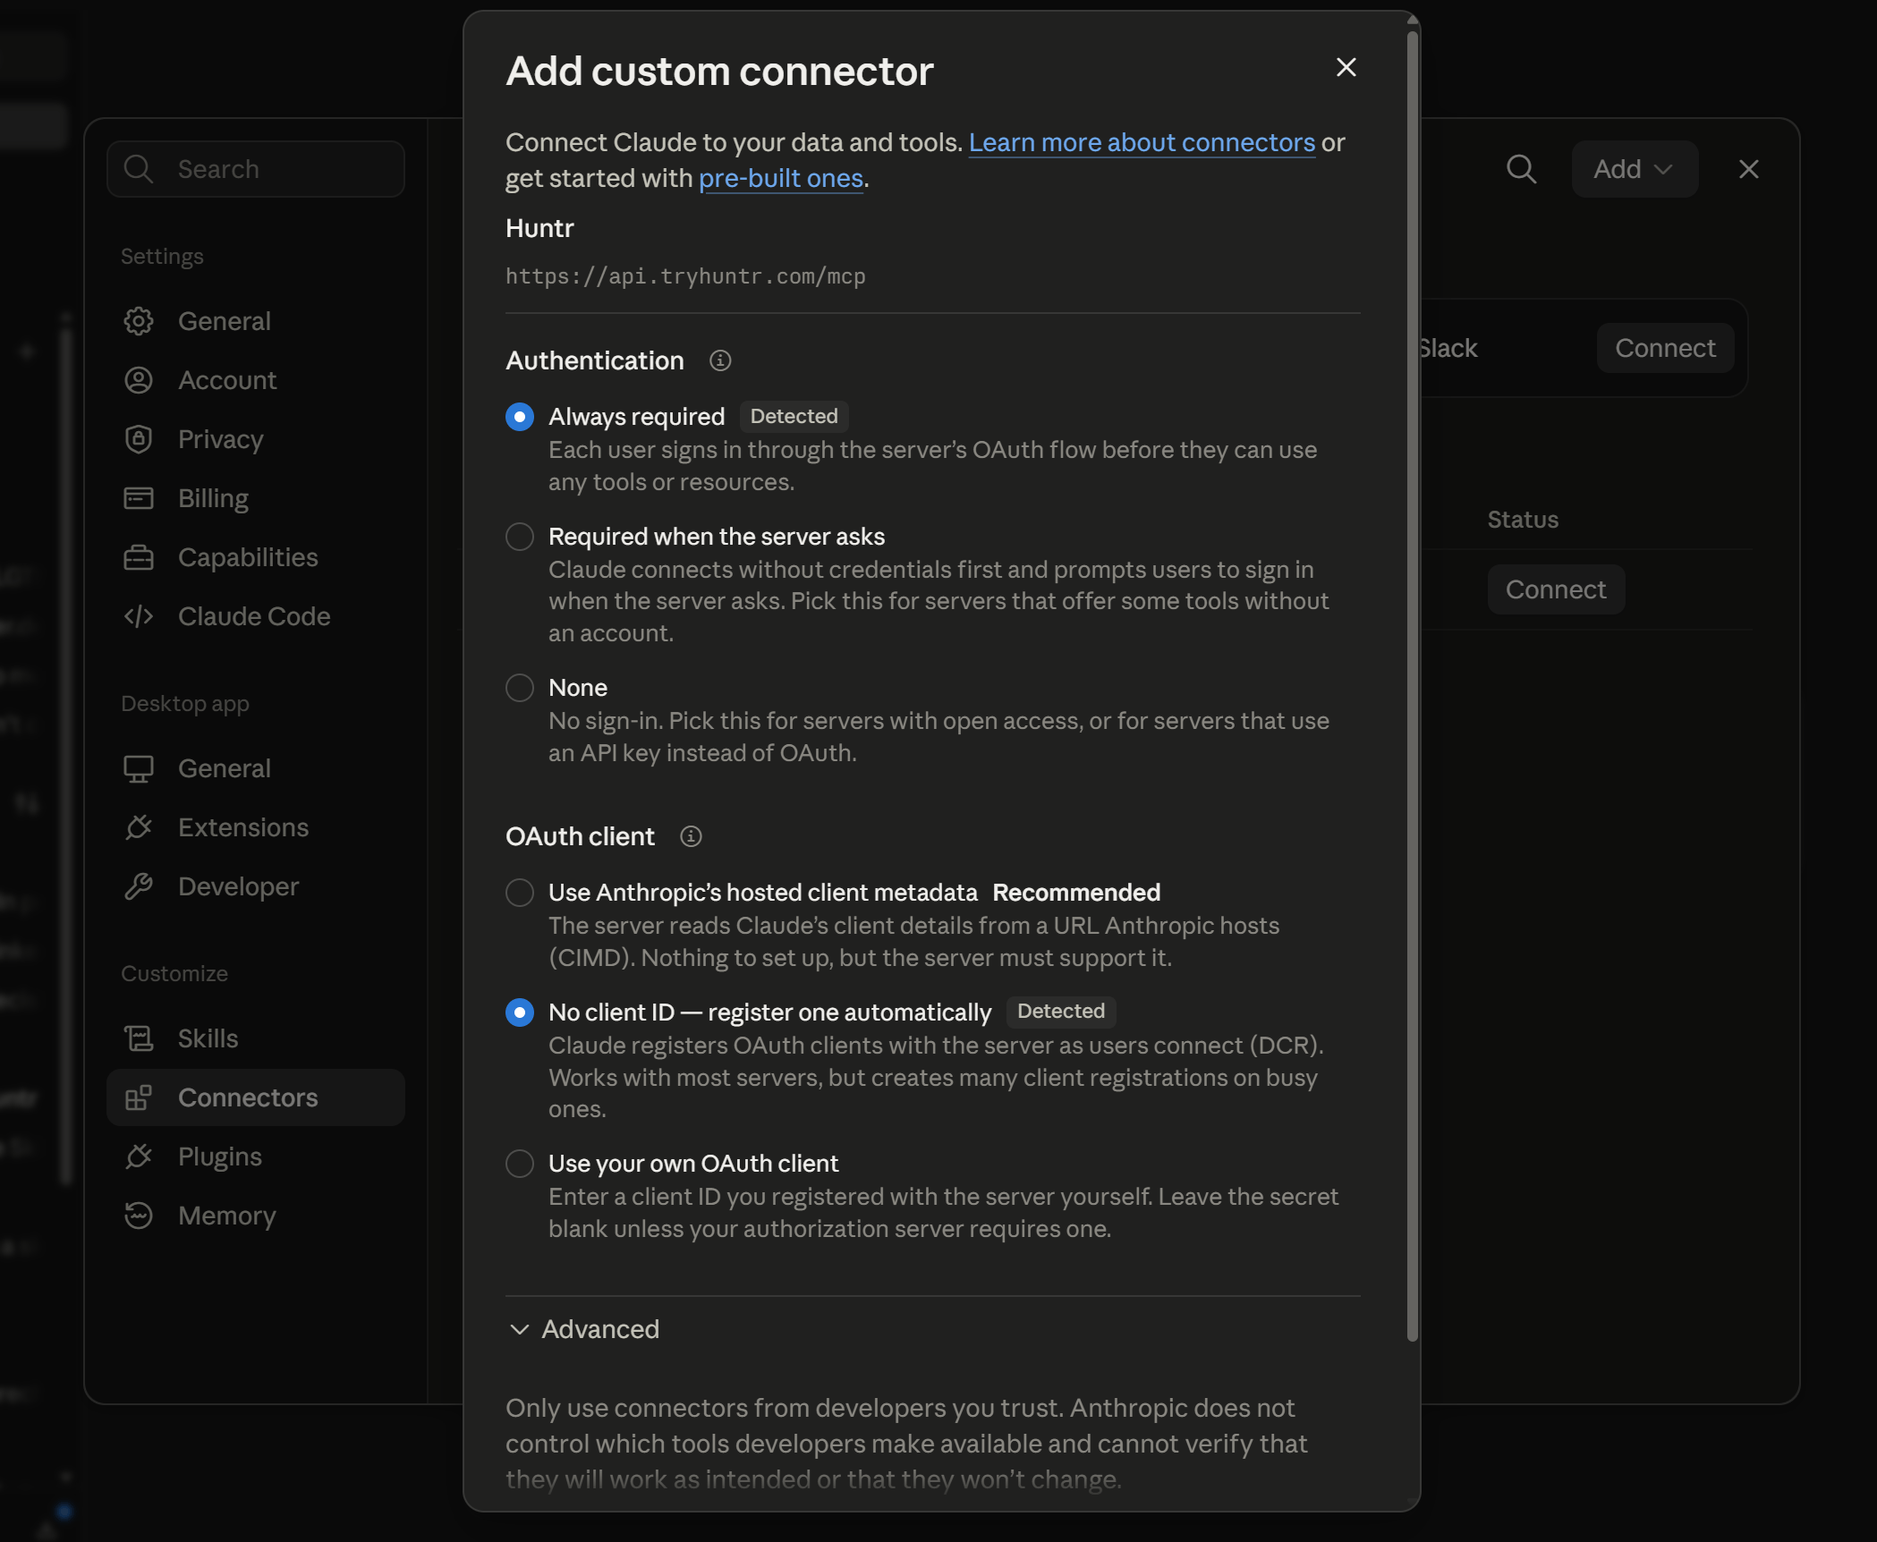Open the Memory icon in sidebar
The height and width of the screenshot is (1542, 1877).
[x=139, y=1216]
